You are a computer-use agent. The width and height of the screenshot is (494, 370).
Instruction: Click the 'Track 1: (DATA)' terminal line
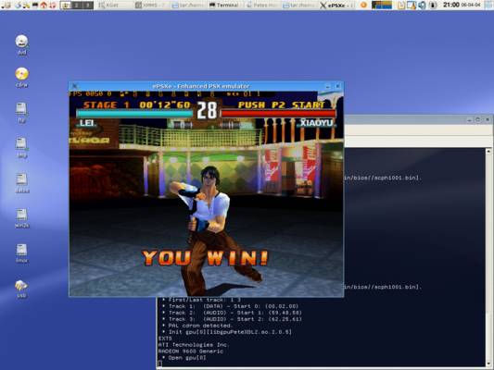pos(230,306)
